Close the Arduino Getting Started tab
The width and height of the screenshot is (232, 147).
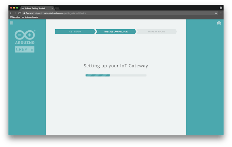(x=52, y=9)
